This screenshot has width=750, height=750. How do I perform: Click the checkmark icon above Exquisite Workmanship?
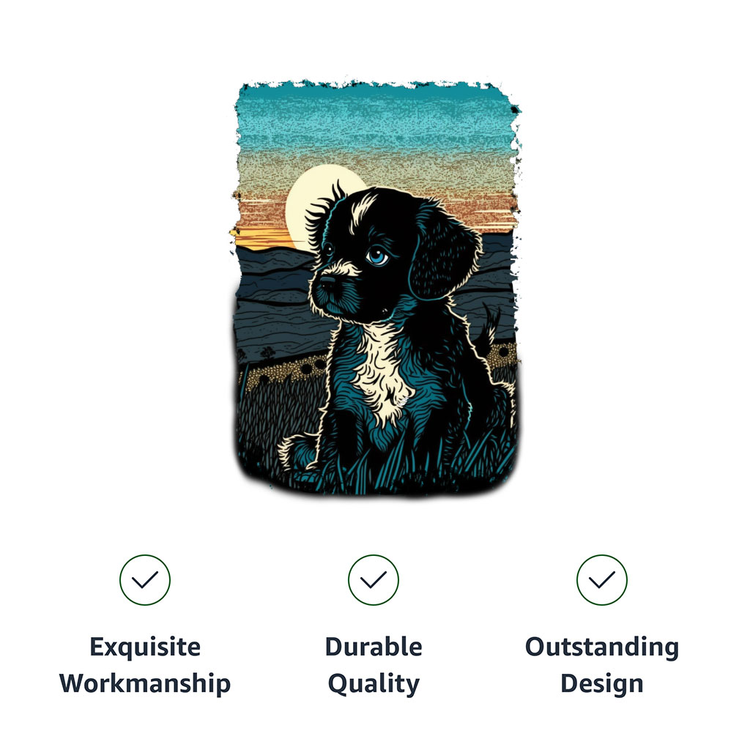[145, 580]
